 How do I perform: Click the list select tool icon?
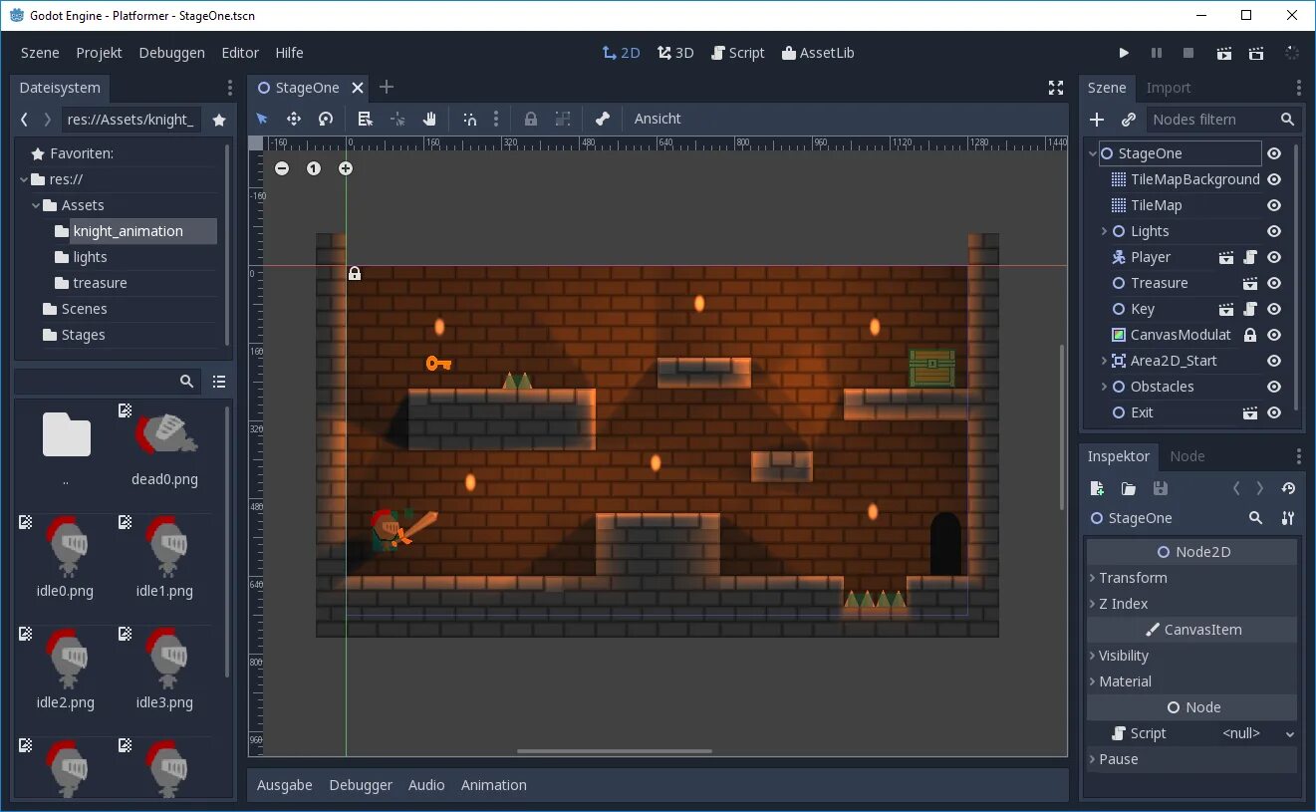pos(365,119)
